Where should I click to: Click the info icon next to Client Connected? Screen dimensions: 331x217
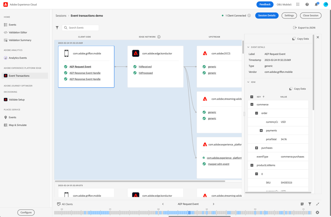pyautogui.click(x=249, y=15)
